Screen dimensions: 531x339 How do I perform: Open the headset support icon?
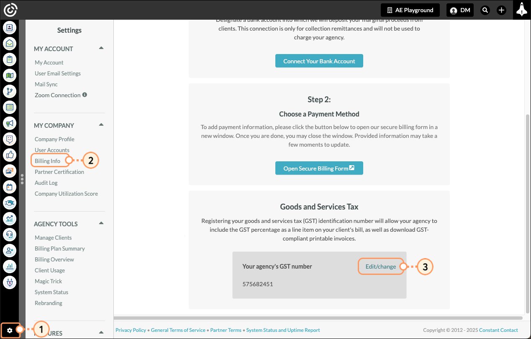point(10,234)
